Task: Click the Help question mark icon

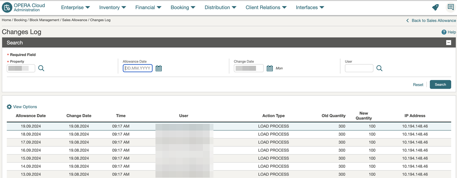Action: tap(444, 32)
